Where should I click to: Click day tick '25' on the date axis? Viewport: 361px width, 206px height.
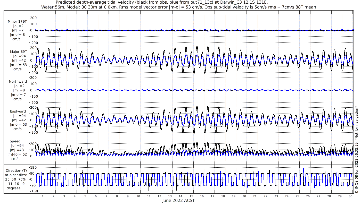(x=297, y=196)
